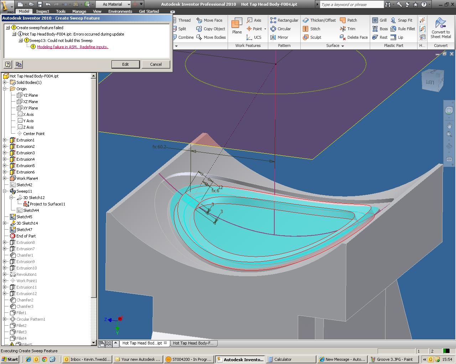The image size is (456, 364).
Task: Click Convert to Sheet Metal
Action: [x=441, y=28]
